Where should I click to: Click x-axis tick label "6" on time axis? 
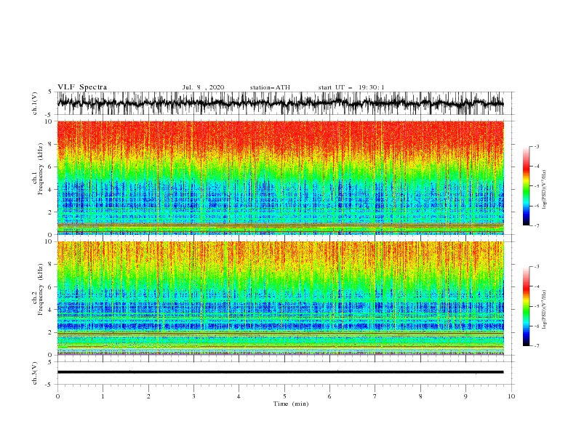[x=329, y=396]
